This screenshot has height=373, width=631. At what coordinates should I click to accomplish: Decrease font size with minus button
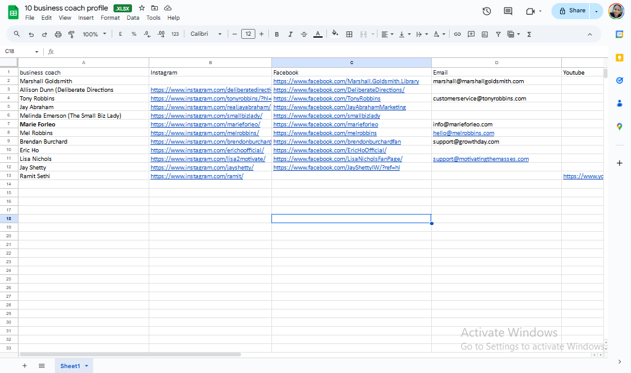point(234,34)
